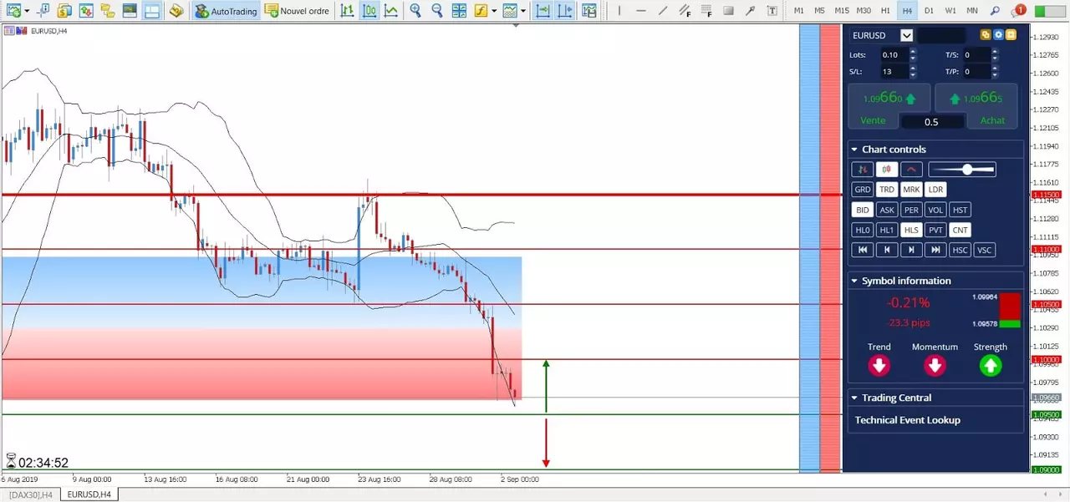Image resolution: width=1070 pixels, height=502 pixels.
Task: Toggle the TRD trade levels button
Action: pos(887,190)
